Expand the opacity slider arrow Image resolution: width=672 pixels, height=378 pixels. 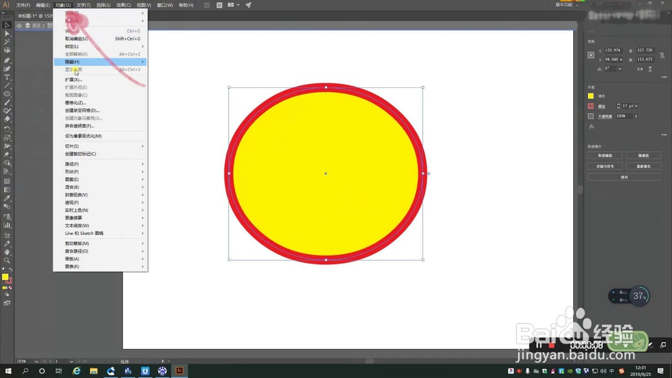pos(636,116)
